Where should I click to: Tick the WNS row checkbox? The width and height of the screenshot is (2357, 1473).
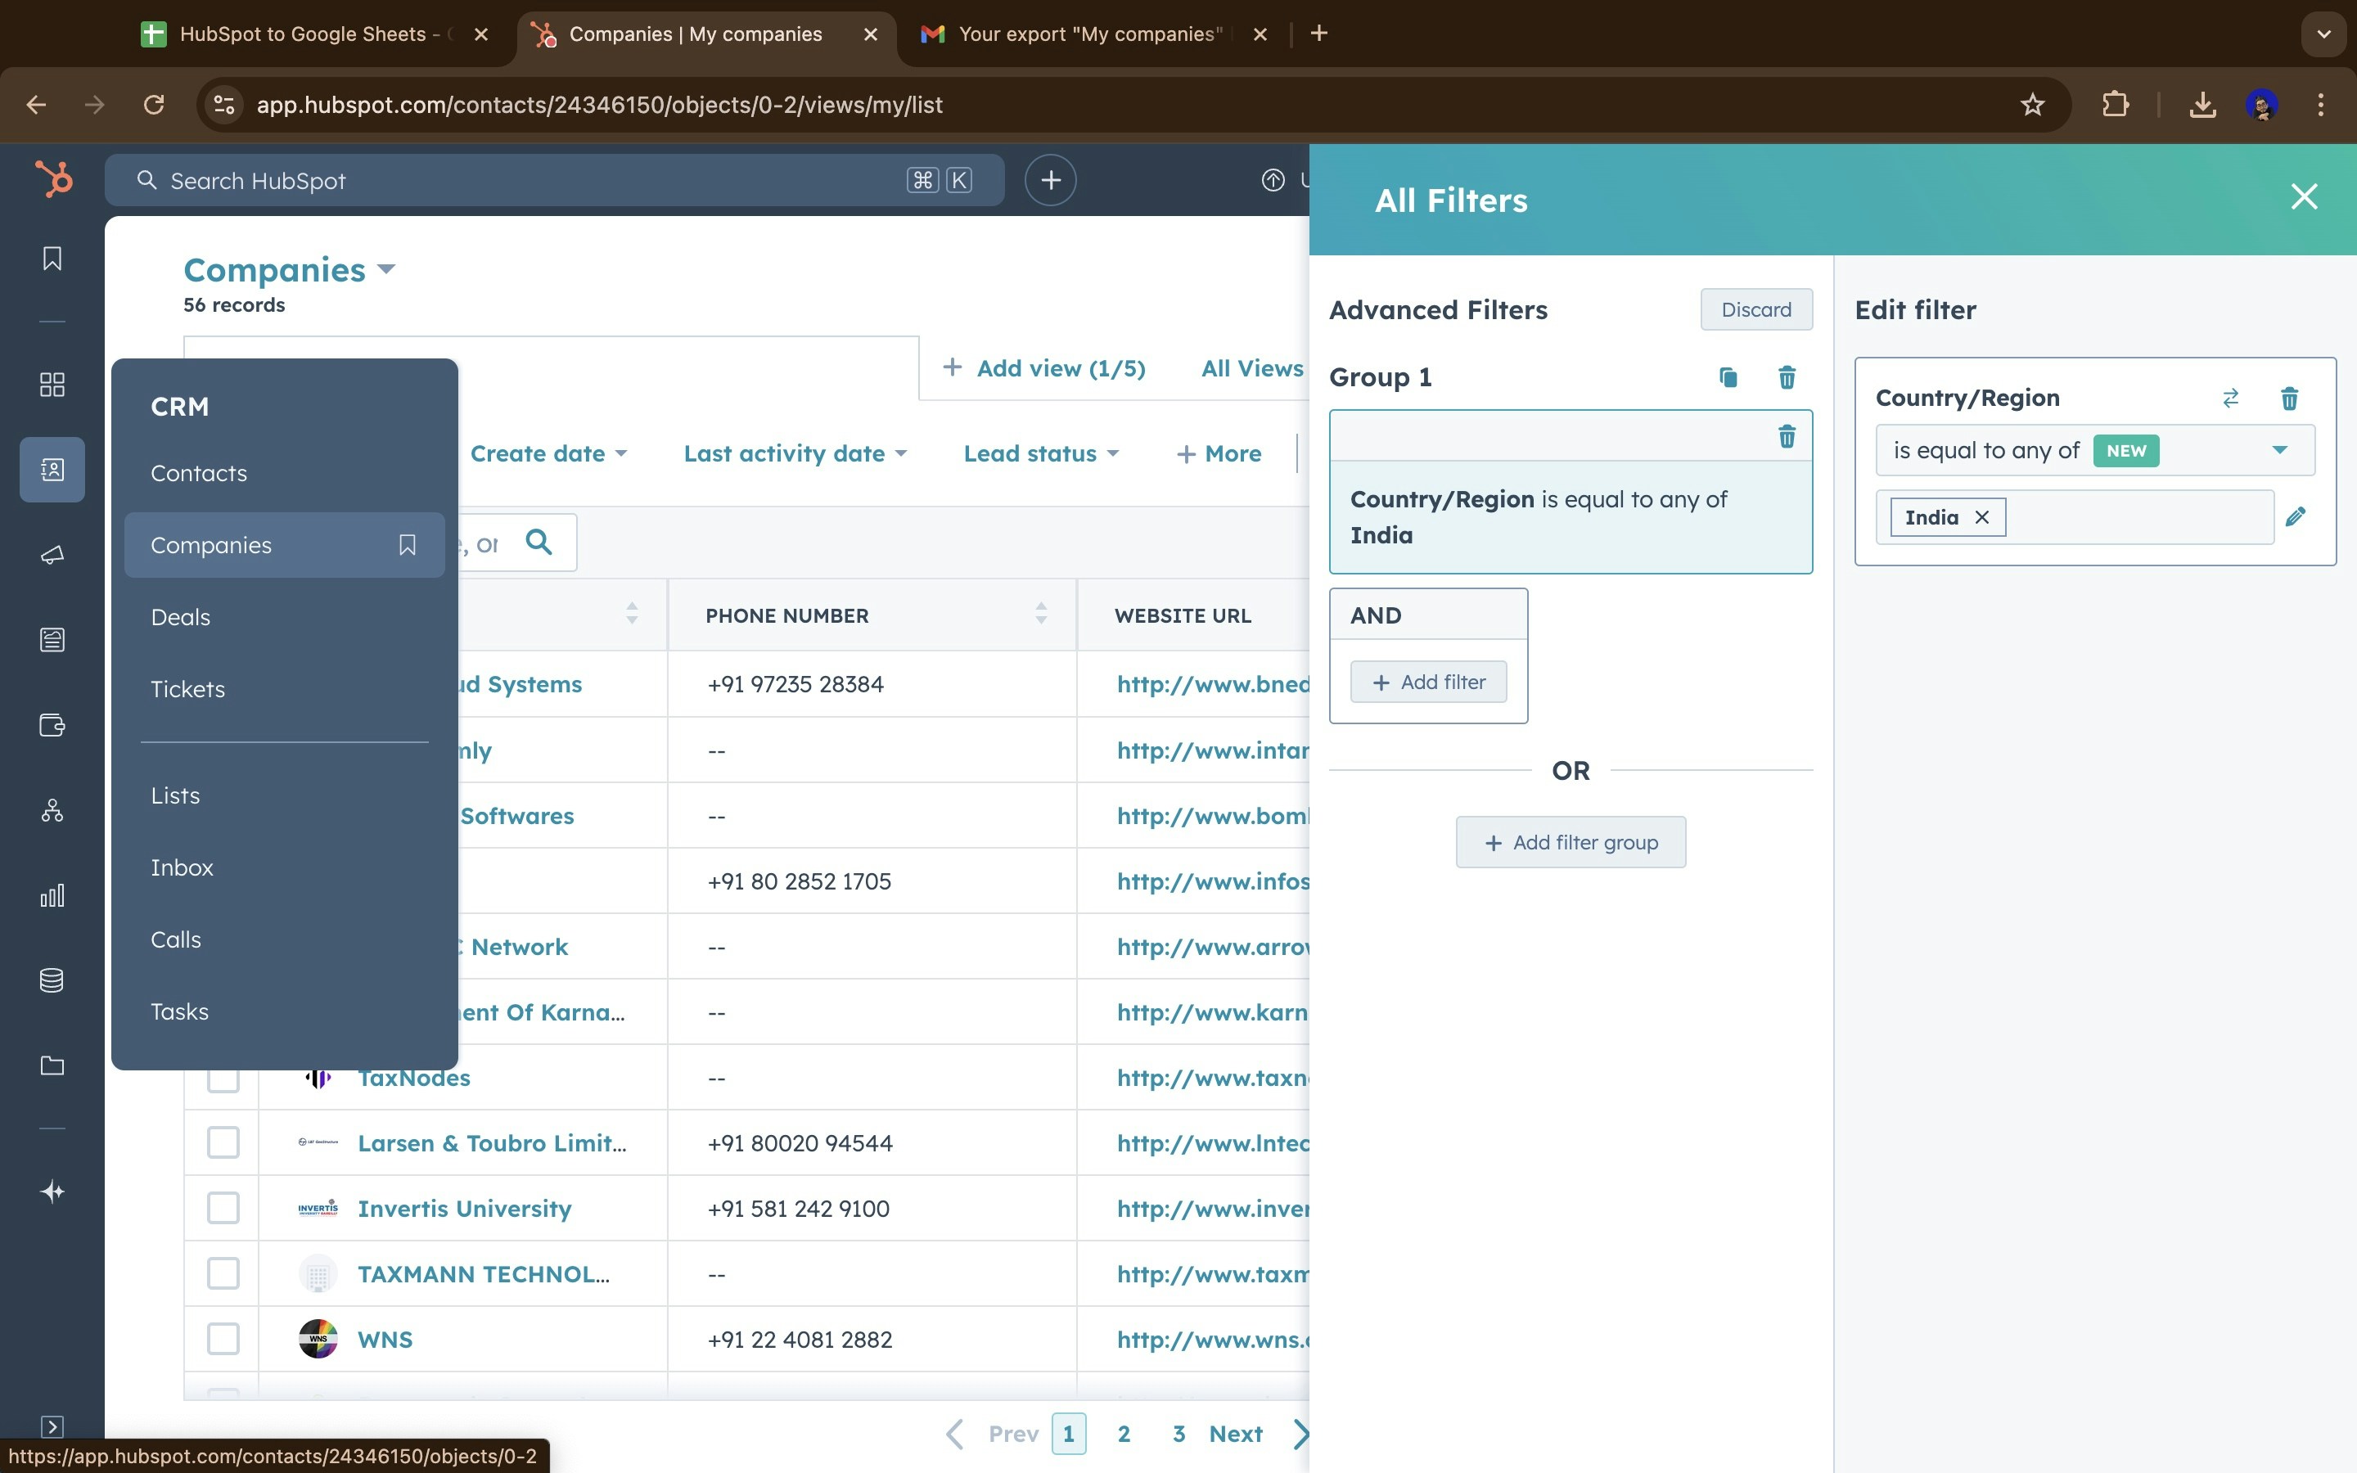click(x=223, y=1339)
